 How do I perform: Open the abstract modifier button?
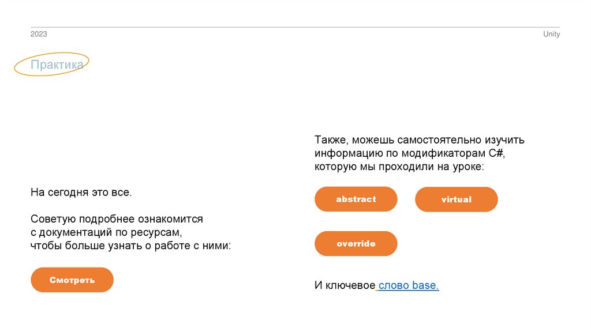356,199
